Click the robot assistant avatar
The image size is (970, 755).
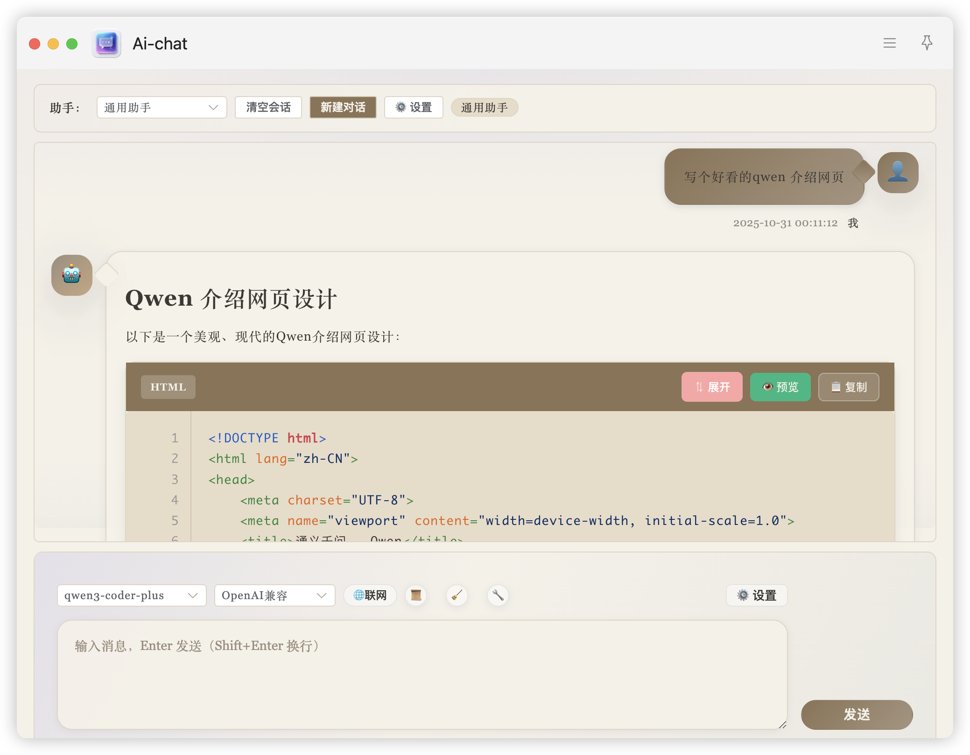[x=71, y=275]
